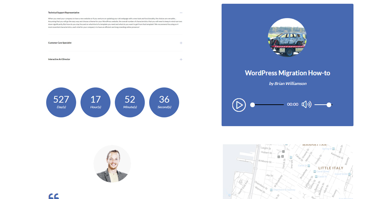Viewport: 384px width, 199px height.
Task: Select the Customer Care Specialist heading
Action: [x=60, y=43]
